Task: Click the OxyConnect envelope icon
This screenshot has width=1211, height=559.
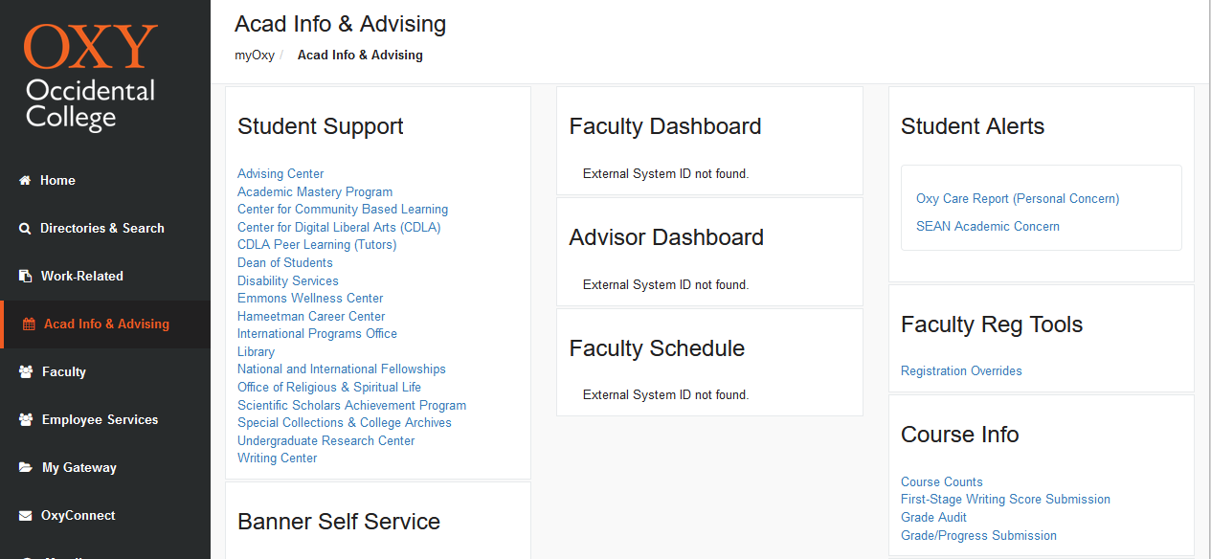Action: [x=26, y=515]
